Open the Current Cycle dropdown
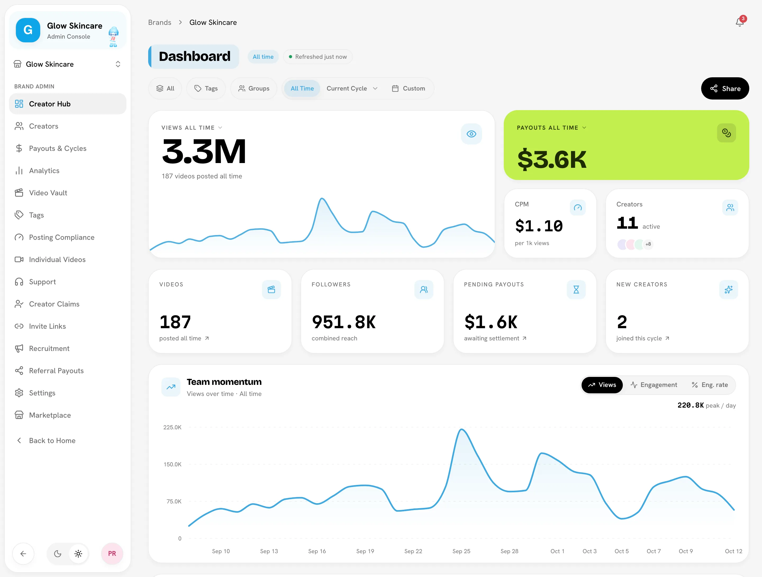Screen dimensions: 762x577 [352, 89]
